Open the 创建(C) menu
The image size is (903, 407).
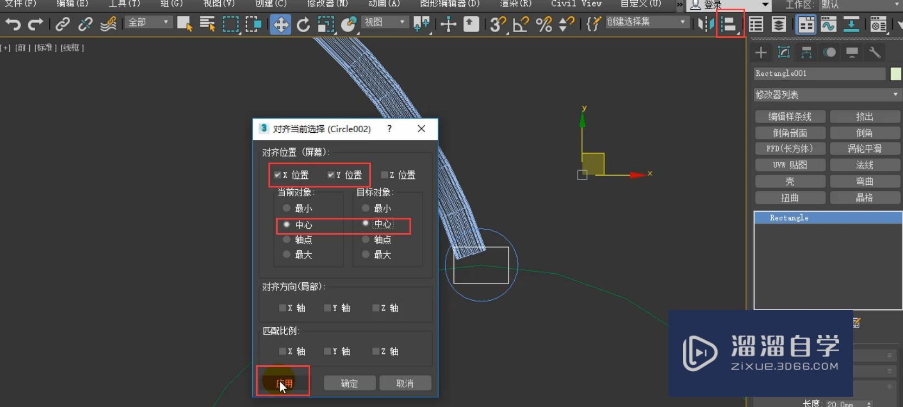pos(271,4)
